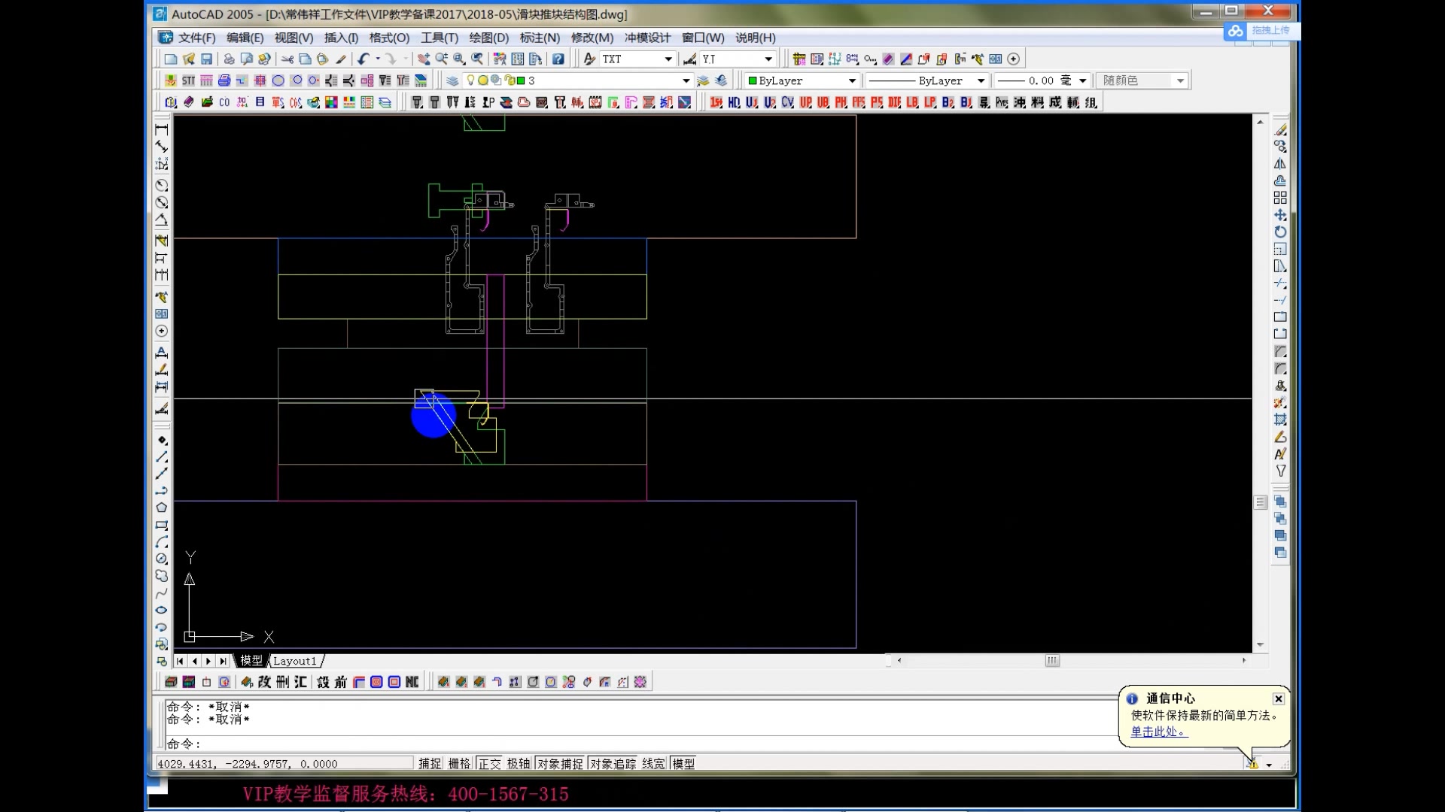Open the Layer Properties Manager icon
The width and height of the screenshot is (1445, 812).
click(x=452, y=80)
